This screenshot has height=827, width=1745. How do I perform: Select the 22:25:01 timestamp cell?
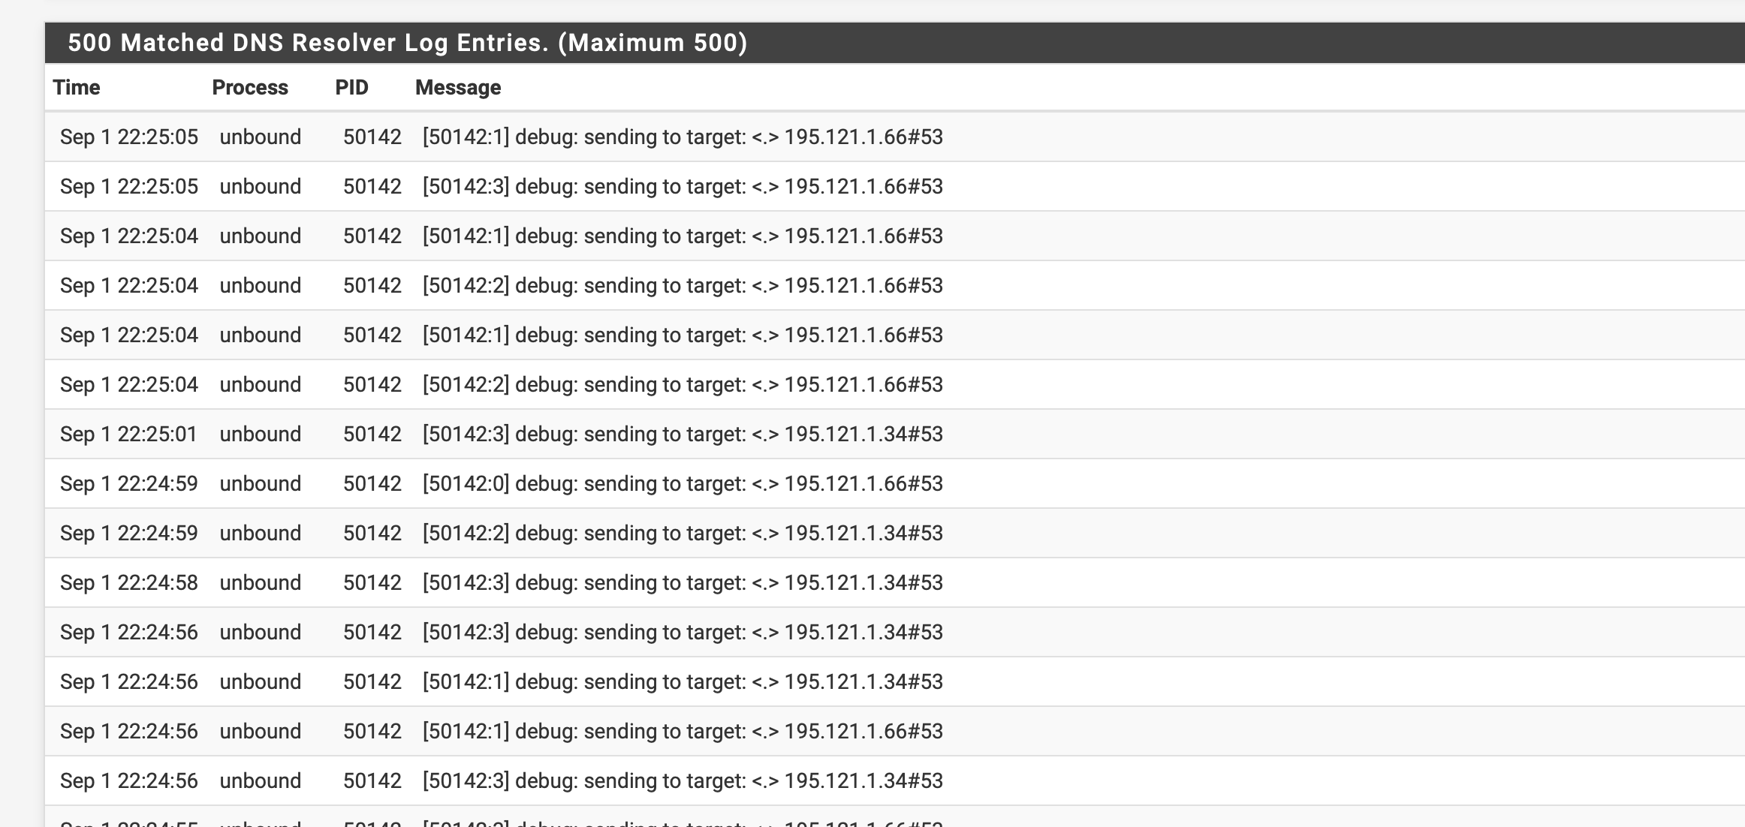coord(128,434)
